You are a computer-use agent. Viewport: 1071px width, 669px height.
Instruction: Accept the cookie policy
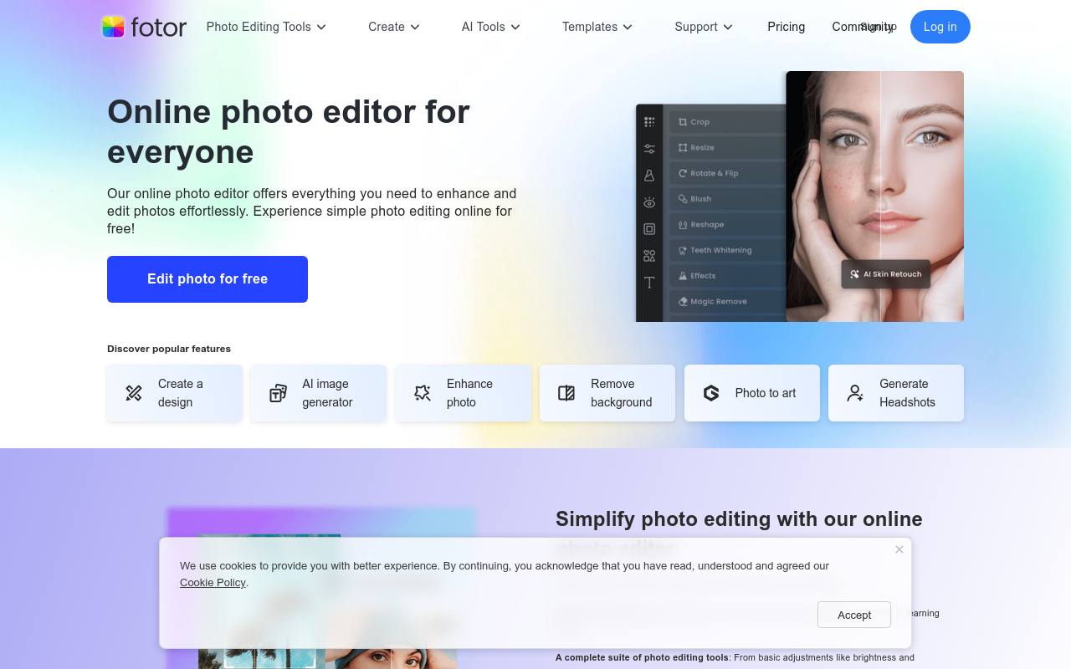[854, 615]
